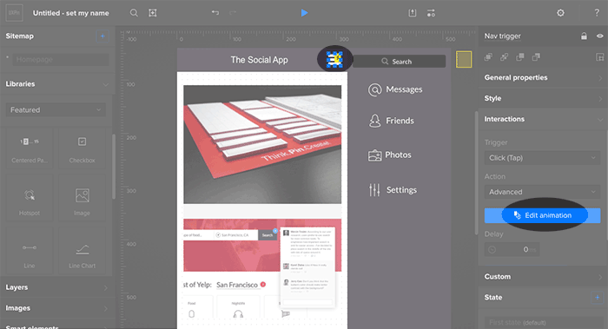The width and height of the screenshot is (608, 329).
Task: Expand the Layers panel
Action: pos(57,287)
